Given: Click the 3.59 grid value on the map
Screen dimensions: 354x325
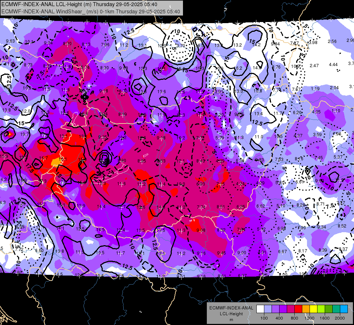Looking at the screenshot, I should pyautogui.click(x=317, y=135).
